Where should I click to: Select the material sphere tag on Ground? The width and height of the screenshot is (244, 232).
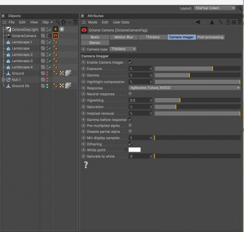(x=68, y=73)
